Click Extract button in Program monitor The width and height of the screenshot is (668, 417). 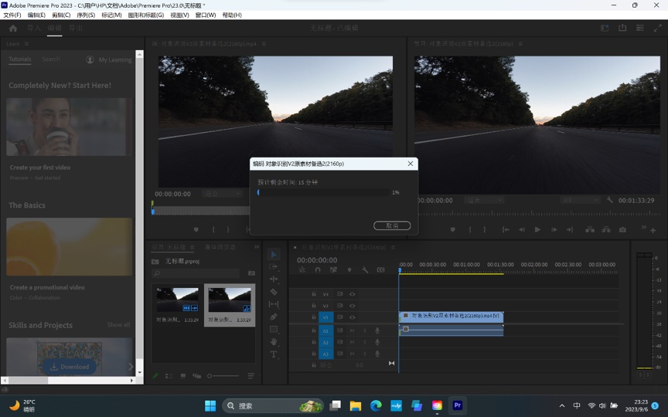point(606,229)
